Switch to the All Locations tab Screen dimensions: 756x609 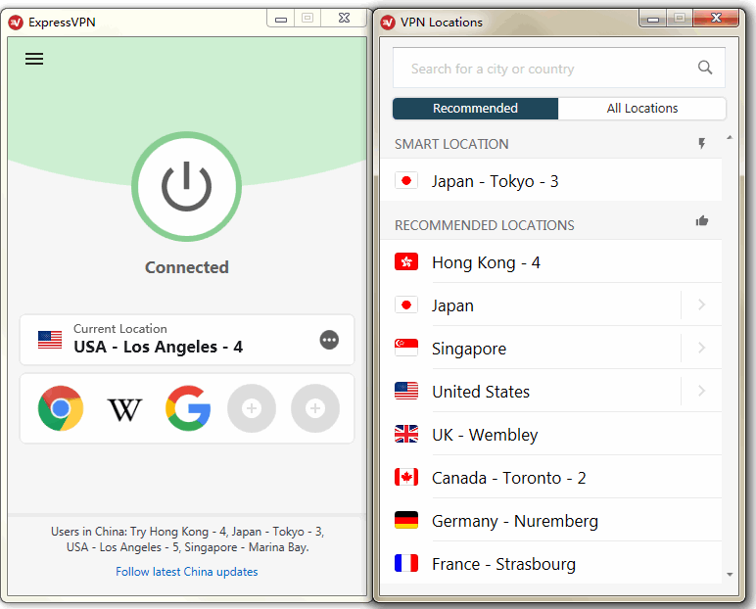(x=642, y=109)
